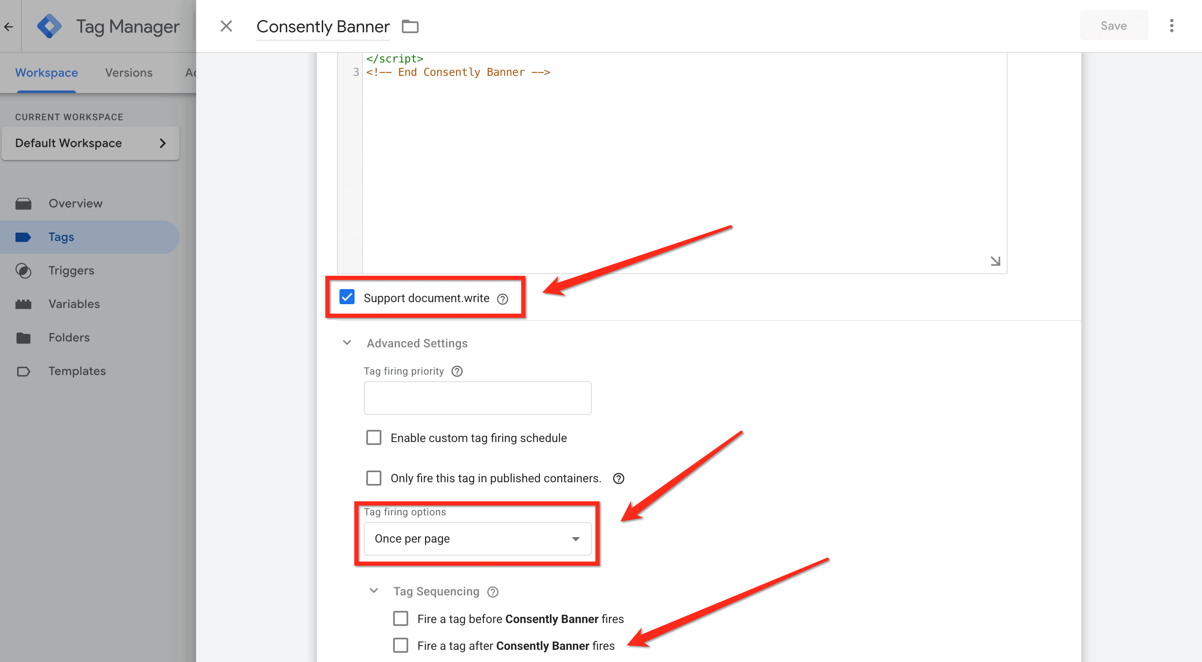
Task: Collapse the Tag Sequencing section
Action: [374, 591]
